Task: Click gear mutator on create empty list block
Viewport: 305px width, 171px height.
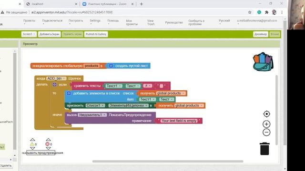Action: (111, 66)
